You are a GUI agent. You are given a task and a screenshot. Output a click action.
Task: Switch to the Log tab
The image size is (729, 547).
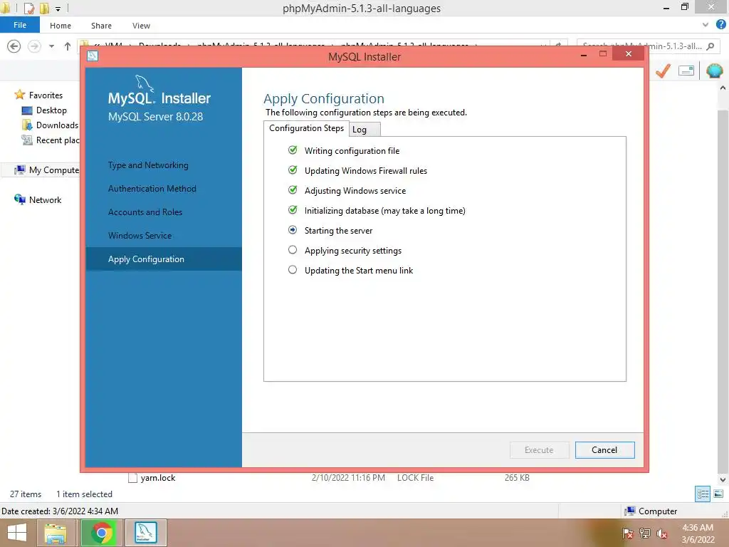[364, 130]
